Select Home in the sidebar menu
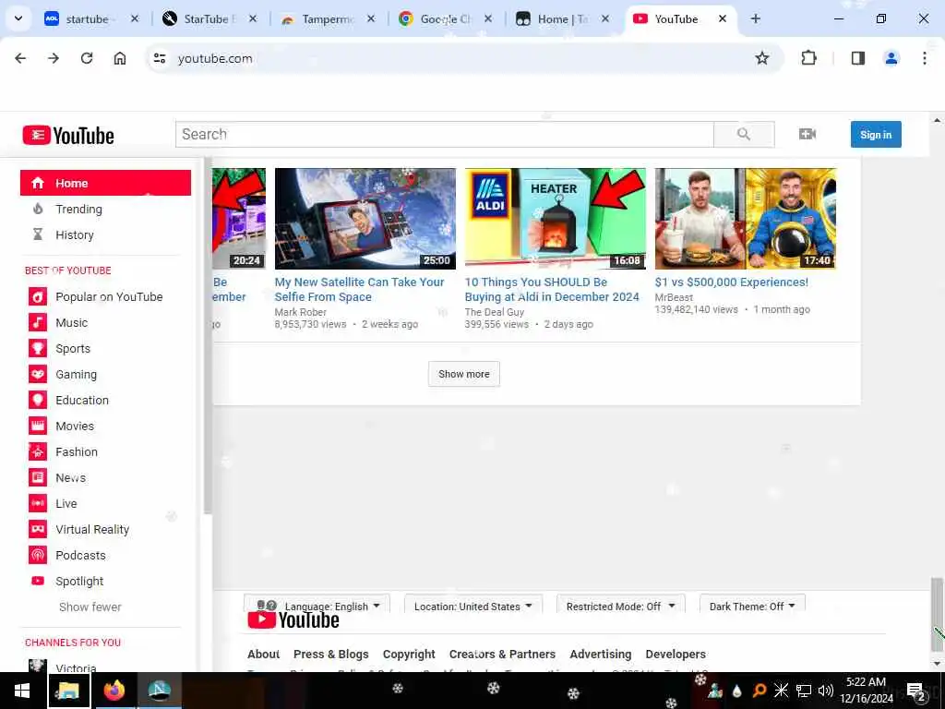 [x=105, y=183]
